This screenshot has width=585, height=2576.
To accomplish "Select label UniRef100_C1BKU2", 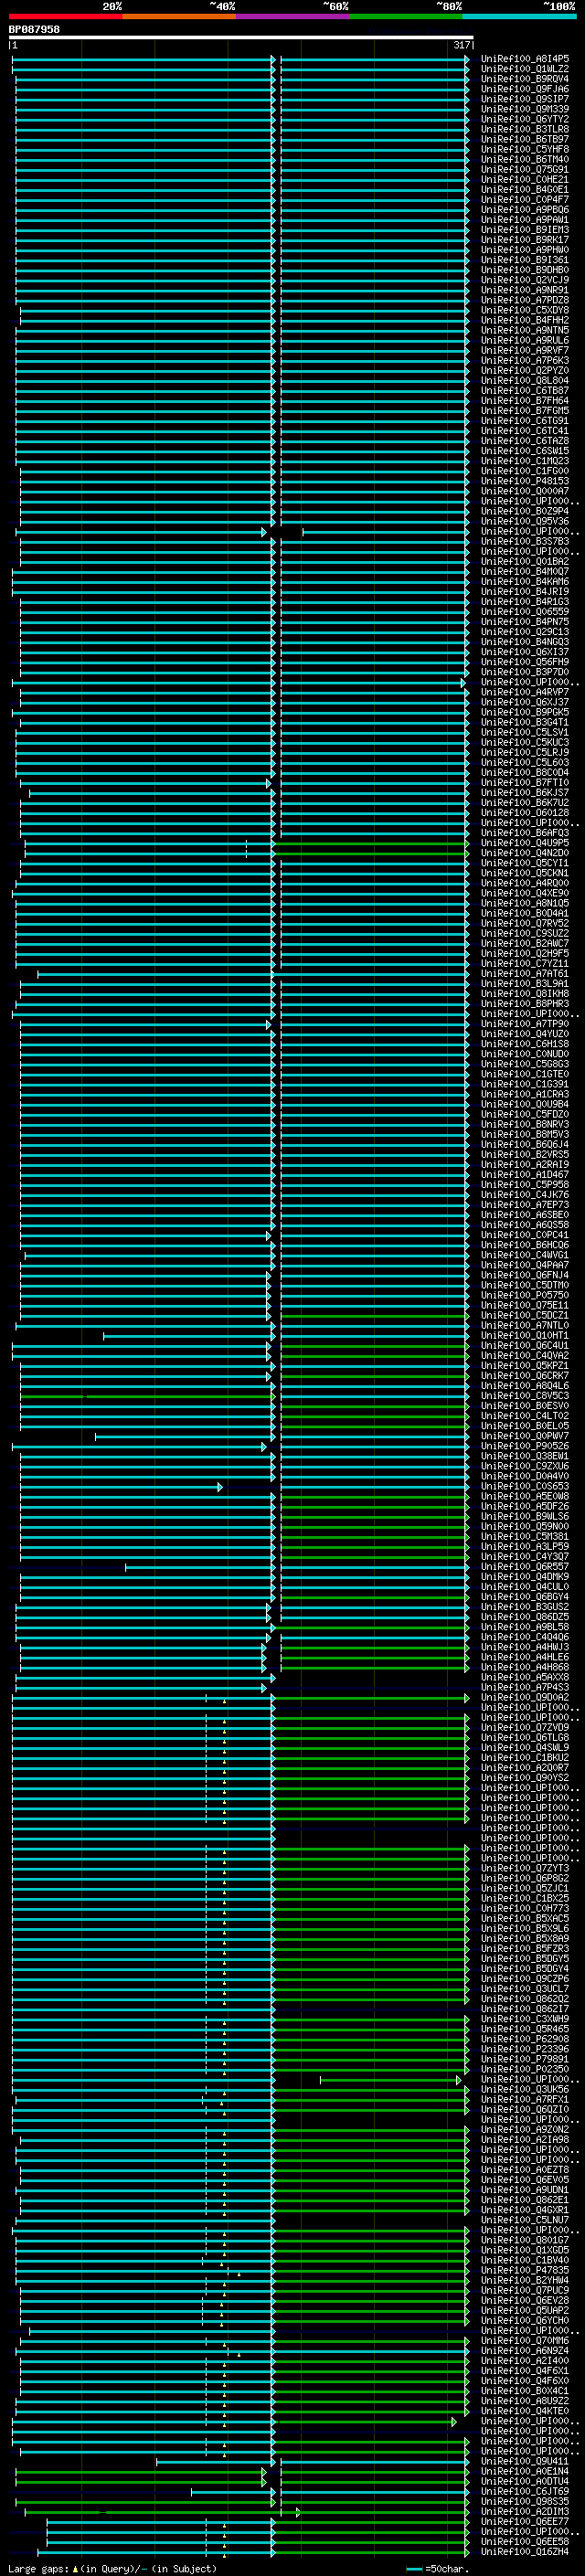I will (x=525, y=1758).
